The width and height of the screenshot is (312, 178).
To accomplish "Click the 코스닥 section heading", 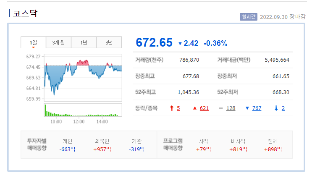I will pos(25,13).
